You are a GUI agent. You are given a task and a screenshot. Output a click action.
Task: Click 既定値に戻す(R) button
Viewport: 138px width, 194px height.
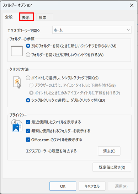click(112, 167)
